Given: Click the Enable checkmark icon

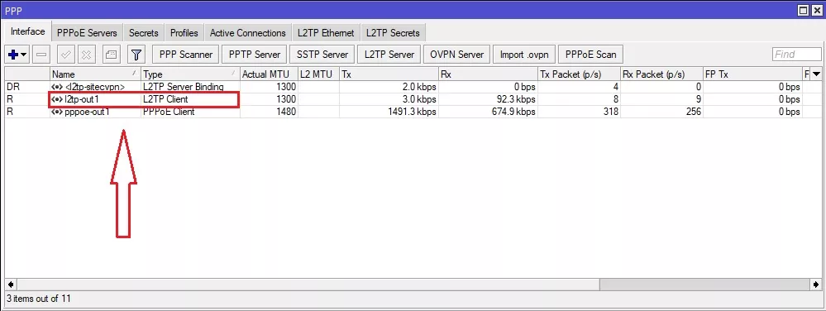Looking at the screenshot, I should point(66,55).
